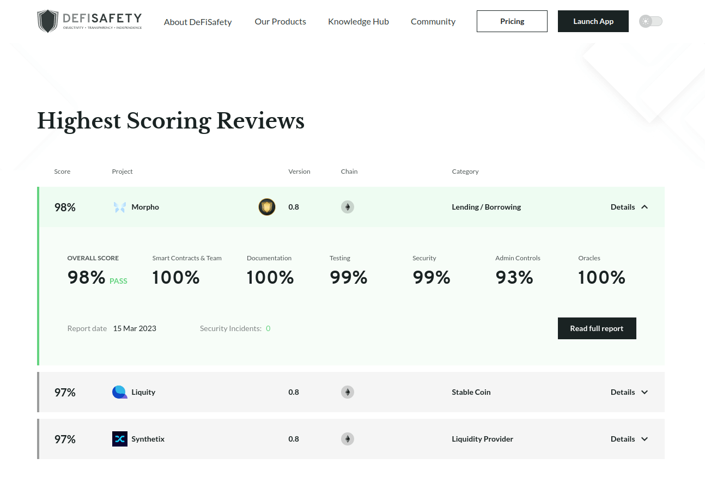Click the Launch App button
The width and height of the screenshot is (705, 495).
point(593,21)
